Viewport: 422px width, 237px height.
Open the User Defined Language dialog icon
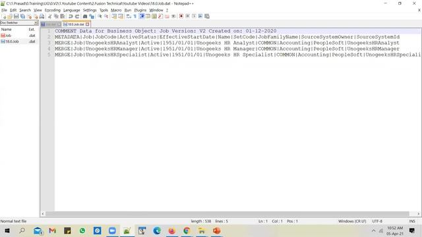[148, 16]
